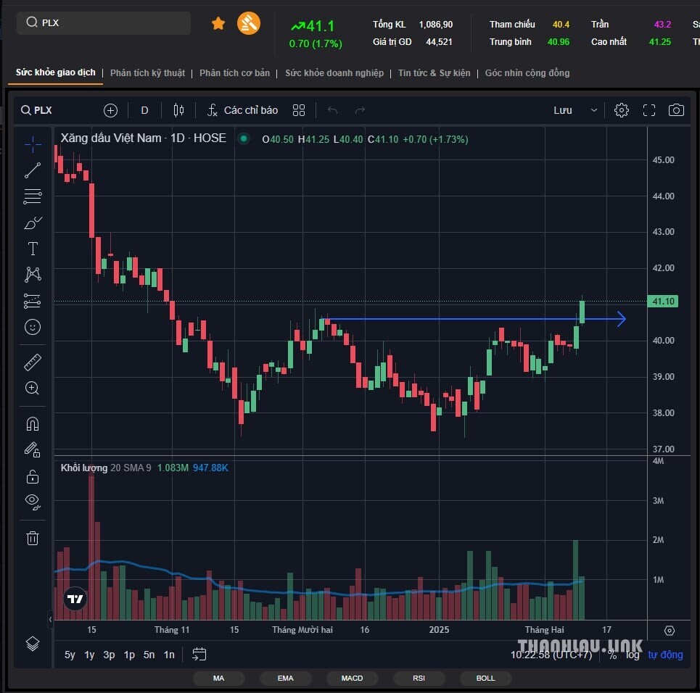
Task: Toggle magnet mode for drawings
Action: point(33,423)
